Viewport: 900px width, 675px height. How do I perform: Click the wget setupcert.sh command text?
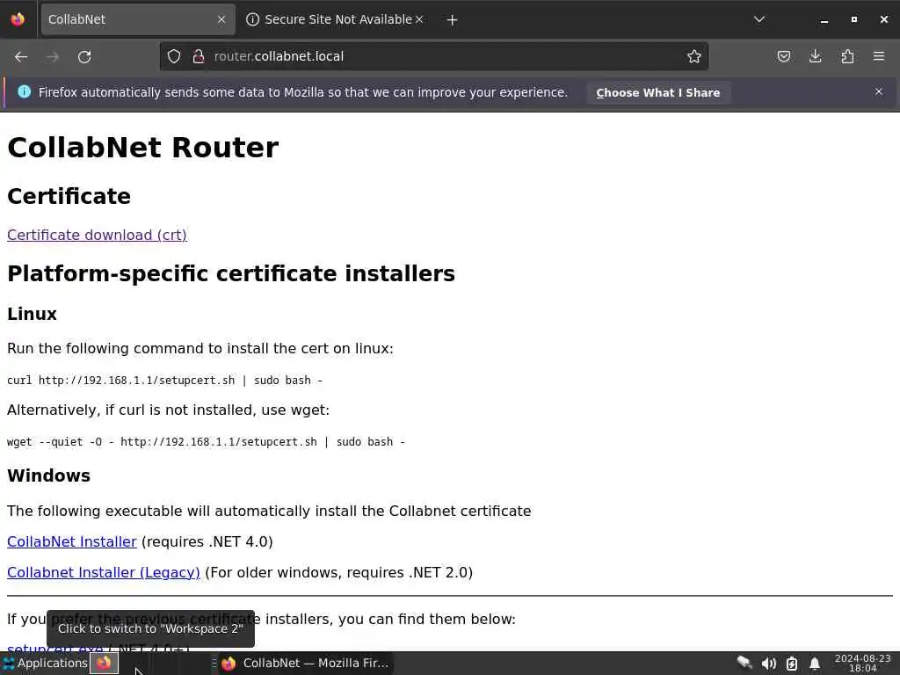(x=206, y=441)
